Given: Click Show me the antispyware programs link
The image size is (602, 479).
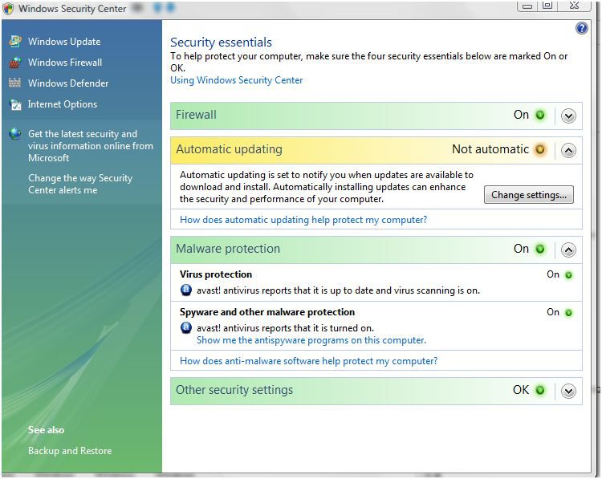Looking at the screenshot, I should click(311, 340).
